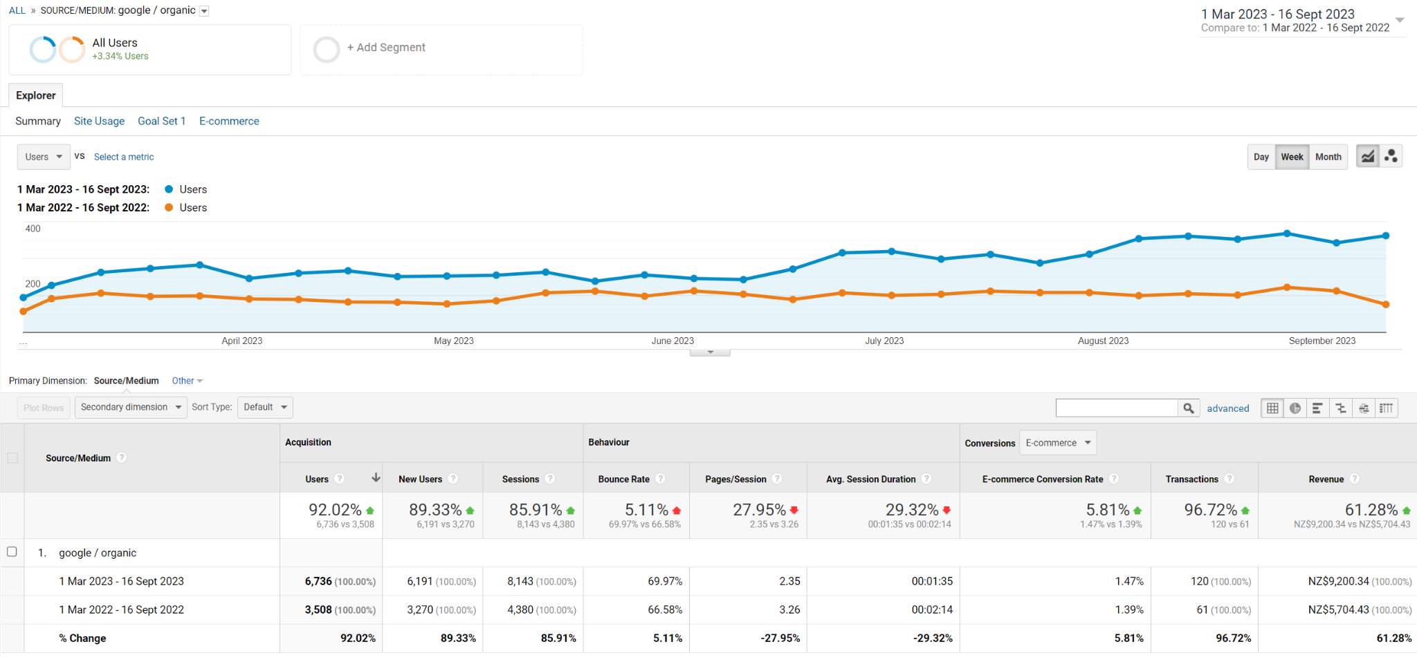Click + Add Segment
Image resolution: width=1417 pixels, height=657 pixels.
(386, 47)
